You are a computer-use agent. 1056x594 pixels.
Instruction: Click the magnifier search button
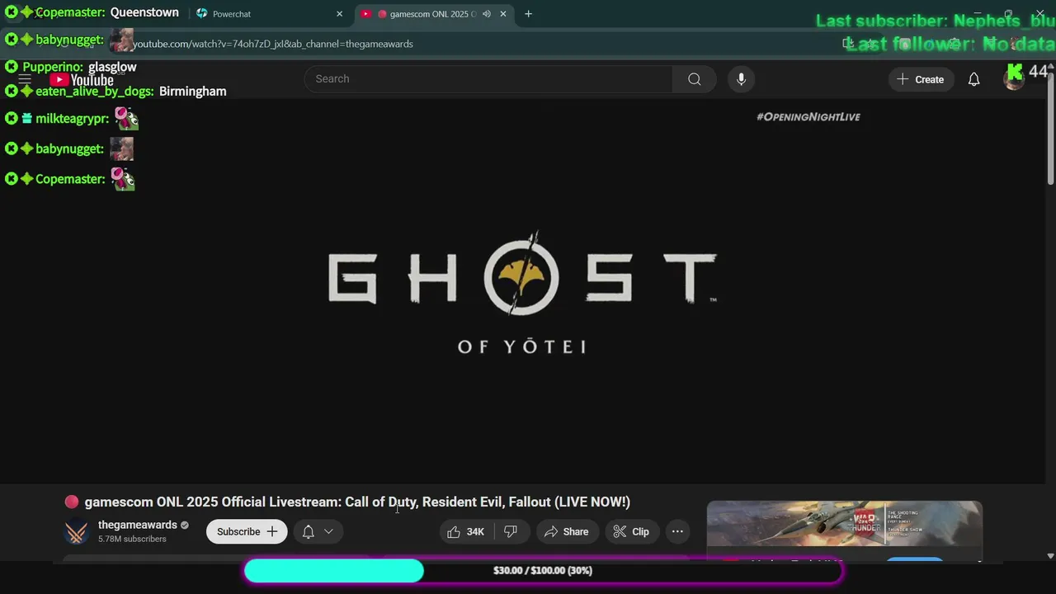(695, 79)
